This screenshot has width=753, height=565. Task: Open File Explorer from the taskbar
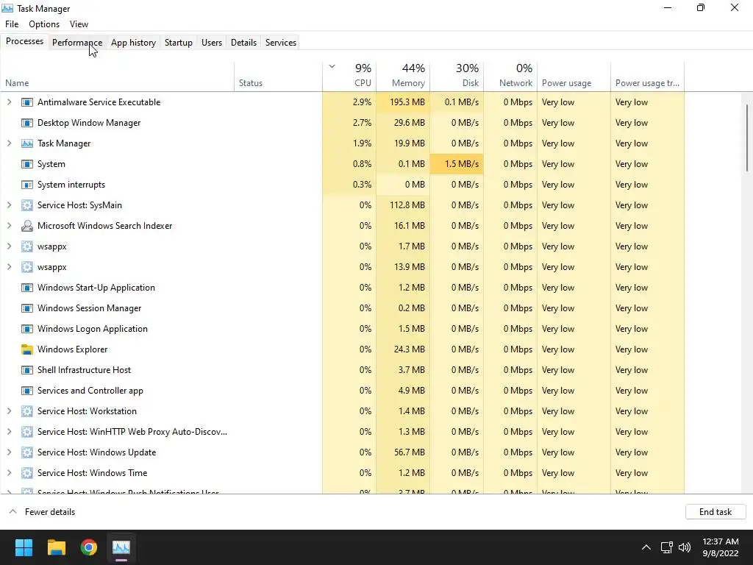(x=56, y=547)
